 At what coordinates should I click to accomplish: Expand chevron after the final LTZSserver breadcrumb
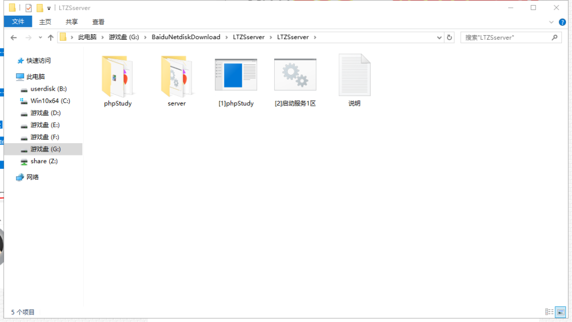[x=315, y=37]
